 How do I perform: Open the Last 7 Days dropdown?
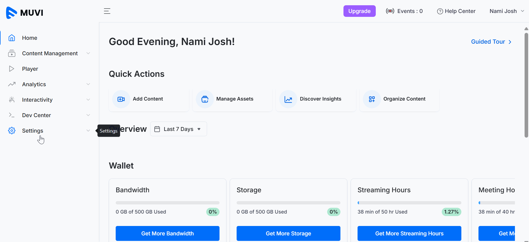[178, 129]
